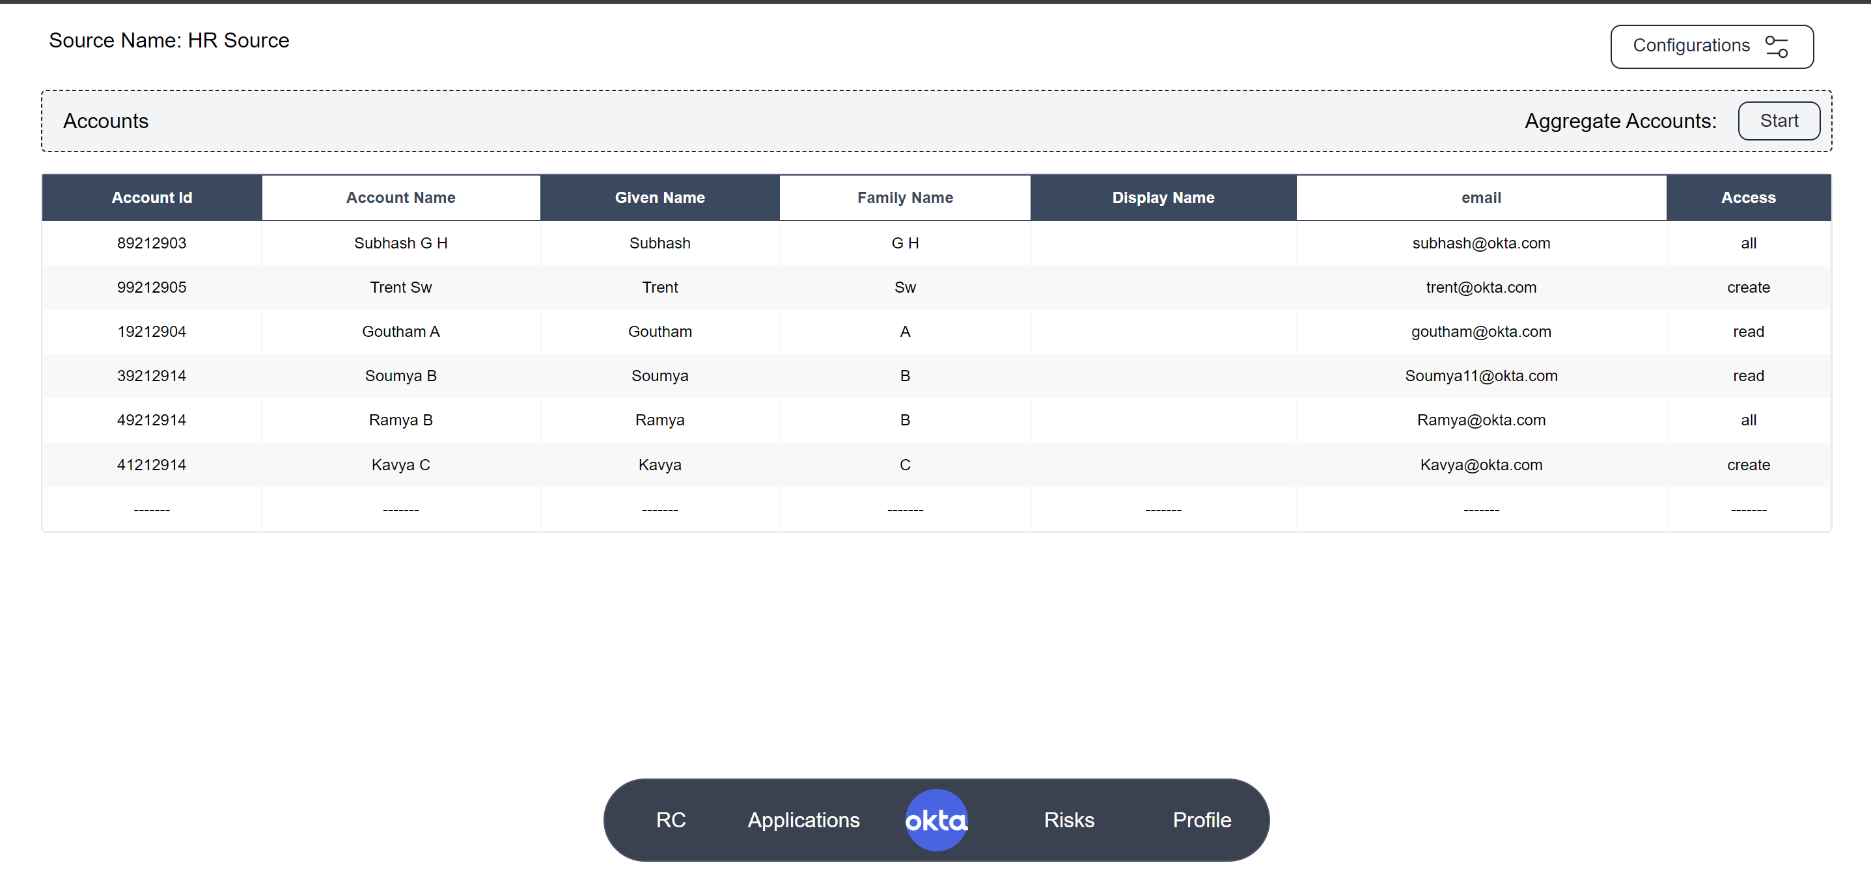
Task: Click the Display Name column header
Action: [x=1163, y=197]
